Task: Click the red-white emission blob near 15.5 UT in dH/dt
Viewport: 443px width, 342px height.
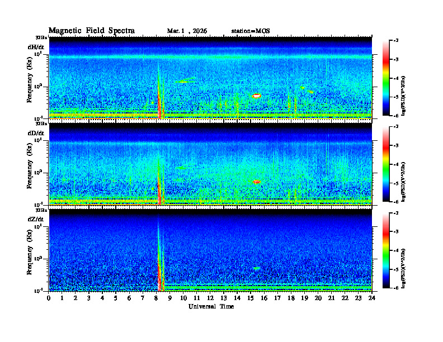Action: coord(256,96)
